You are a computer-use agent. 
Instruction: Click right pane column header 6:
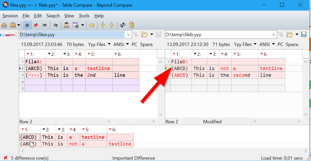tap(272, 54)
